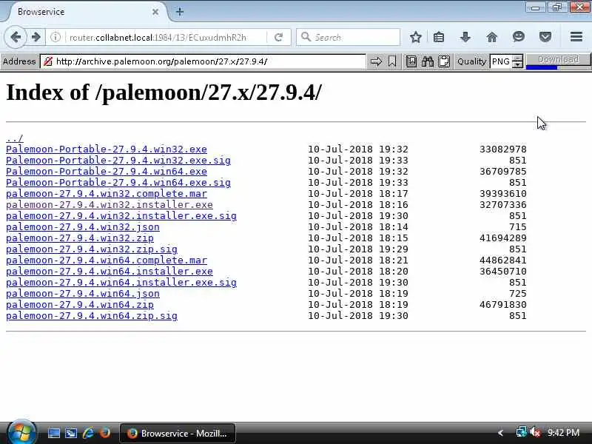Show hidden tray icons arrow
The width and height of the screenshot is (592, 444).
(501, 433)
